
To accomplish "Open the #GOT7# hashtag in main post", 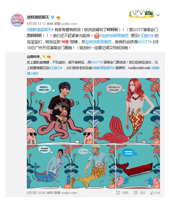I will (144, 42).
